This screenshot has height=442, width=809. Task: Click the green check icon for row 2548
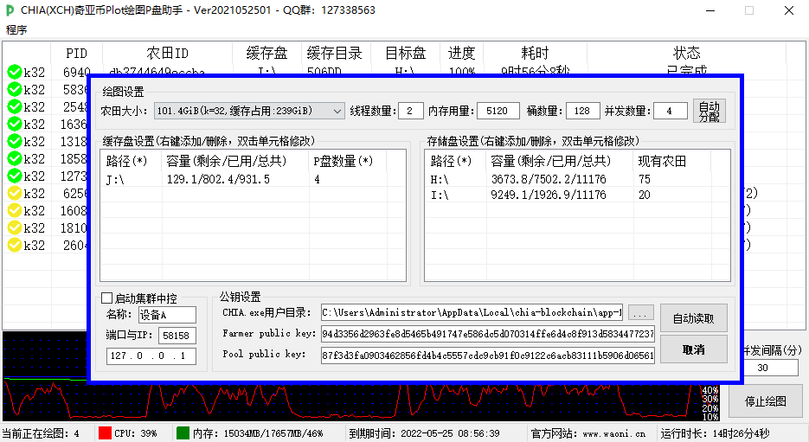pyautogui.click(x=15, y=106)
